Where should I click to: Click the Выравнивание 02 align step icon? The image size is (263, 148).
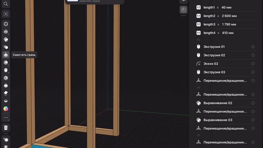(x=198, y=103)
